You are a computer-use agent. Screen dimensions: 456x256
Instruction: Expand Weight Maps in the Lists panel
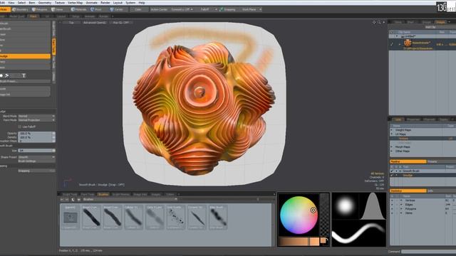[391, 130]
